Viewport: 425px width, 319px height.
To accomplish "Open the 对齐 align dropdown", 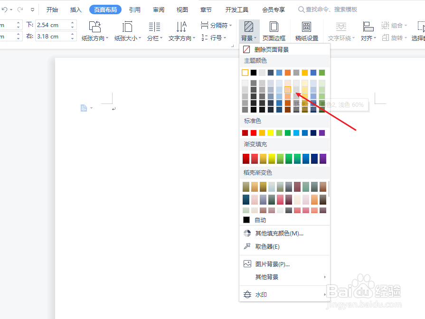I will click(368, 31).
